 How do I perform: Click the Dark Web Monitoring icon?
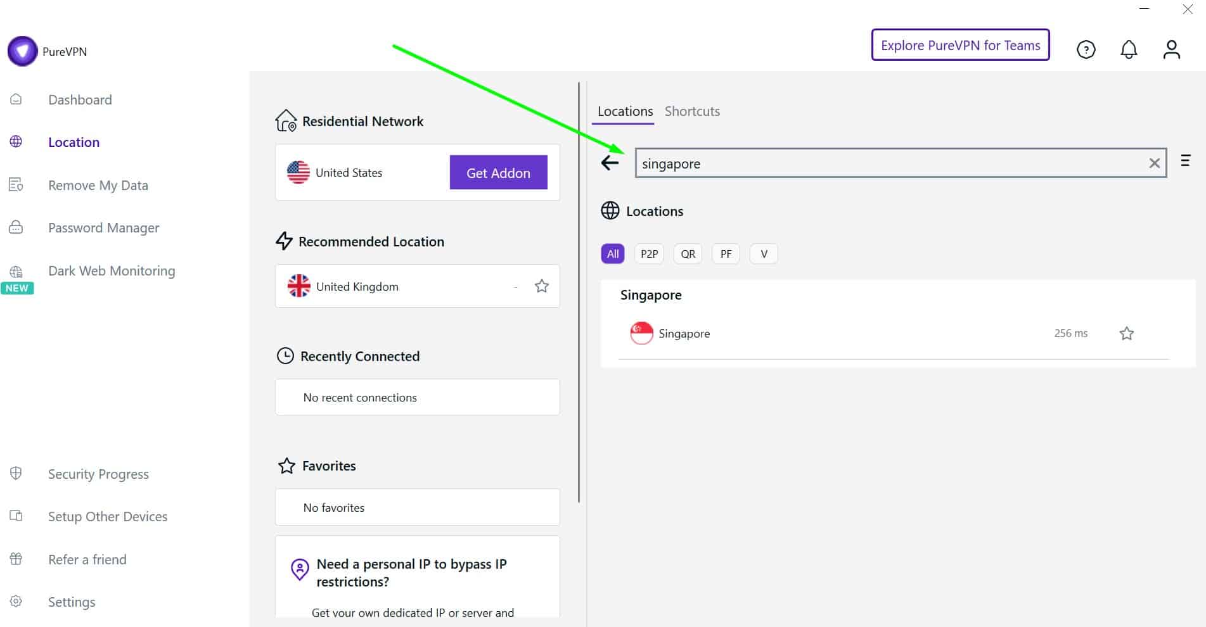16,272
